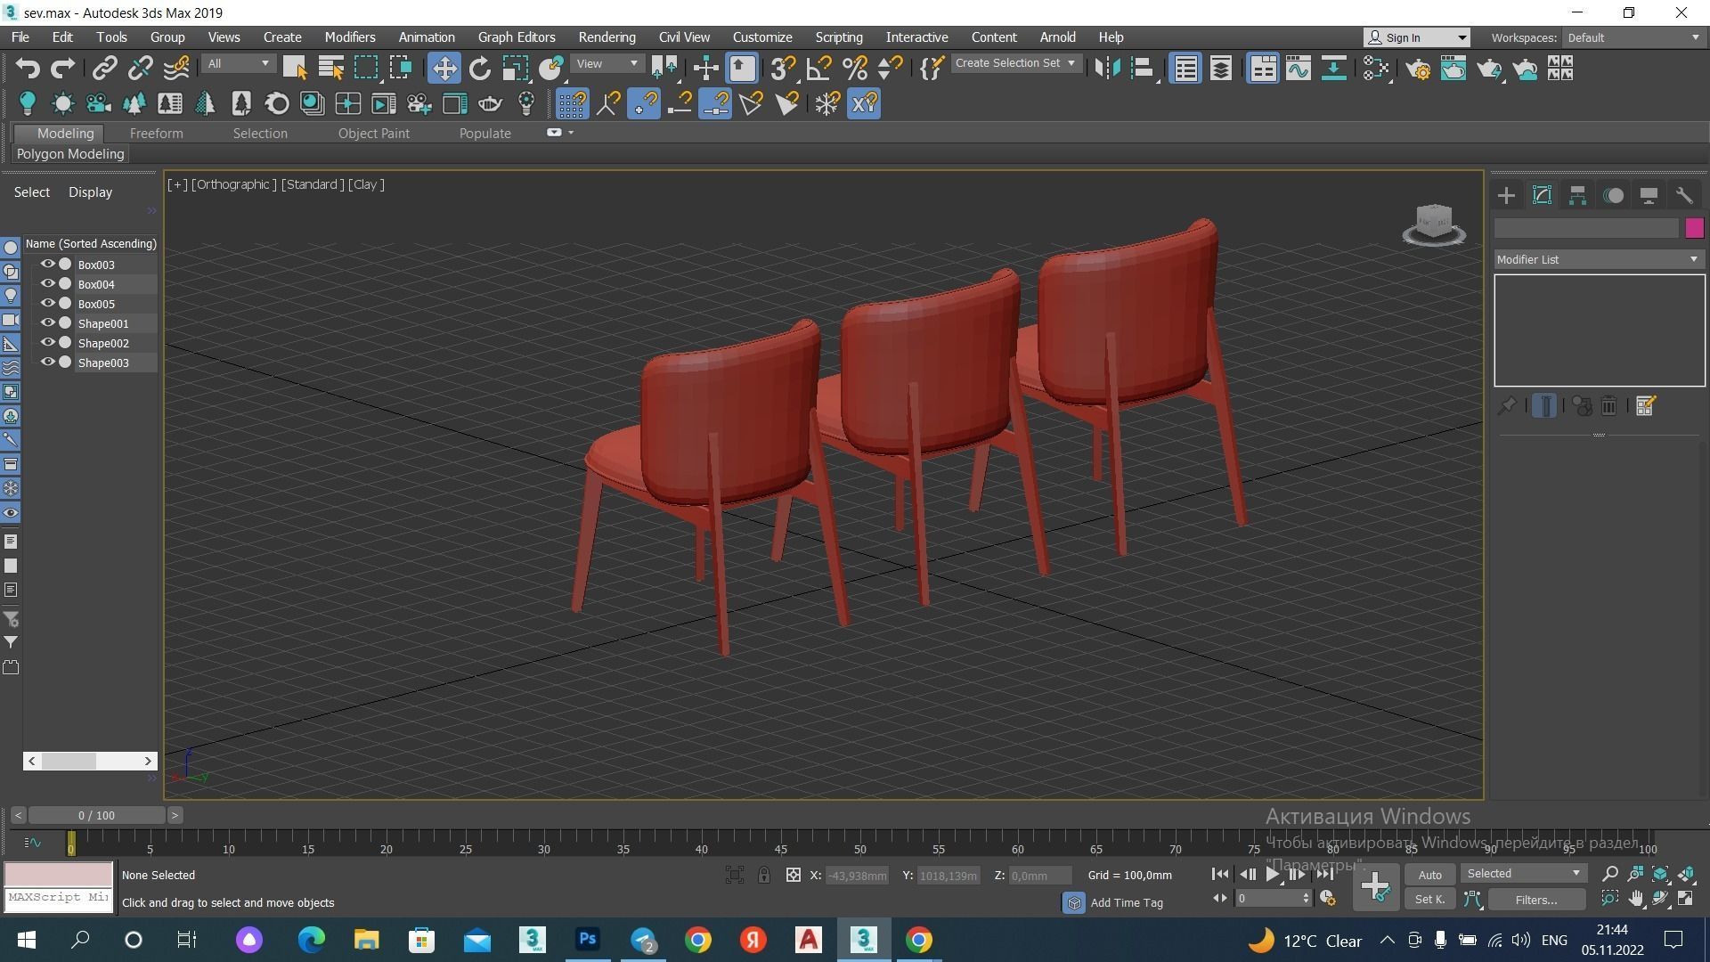Click the Add Time Tag label
1710x962 pixels.
click(1126, 902)
